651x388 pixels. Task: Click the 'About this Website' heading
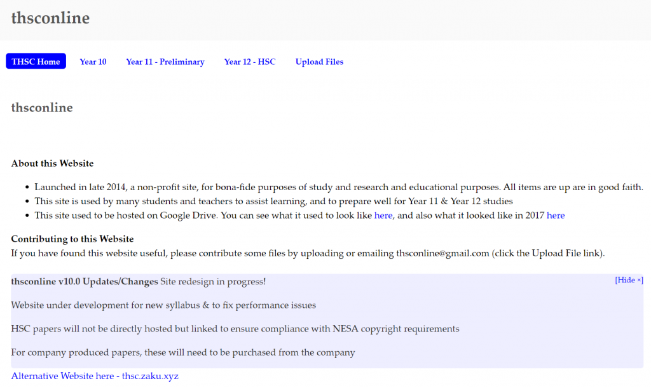coord(52,163)
